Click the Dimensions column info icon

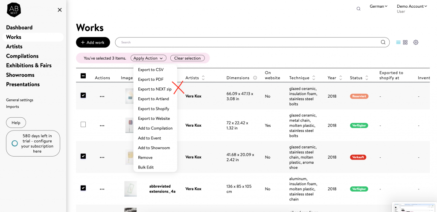click(255, 78)
